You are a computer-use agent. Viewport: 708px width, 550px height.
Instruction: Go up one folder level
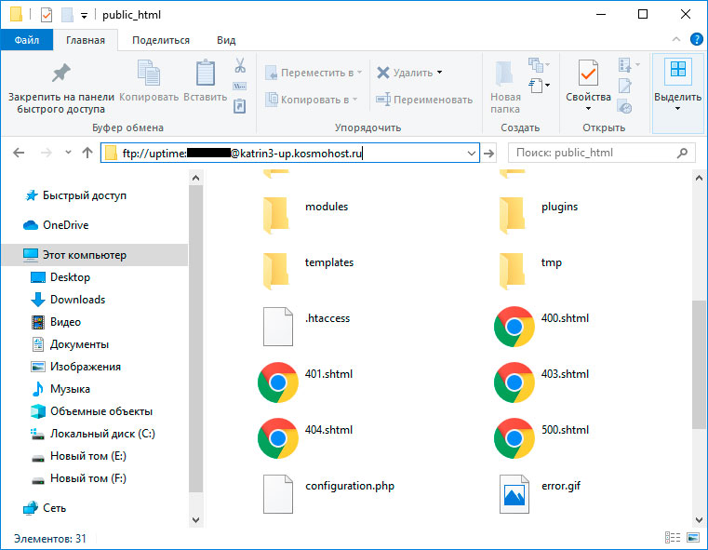point(87,153)
